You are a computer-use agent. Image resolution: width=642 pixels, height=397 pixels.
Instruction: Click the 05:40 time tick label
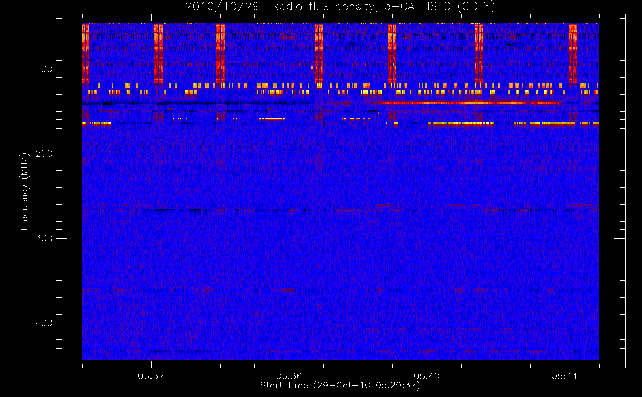427,376
